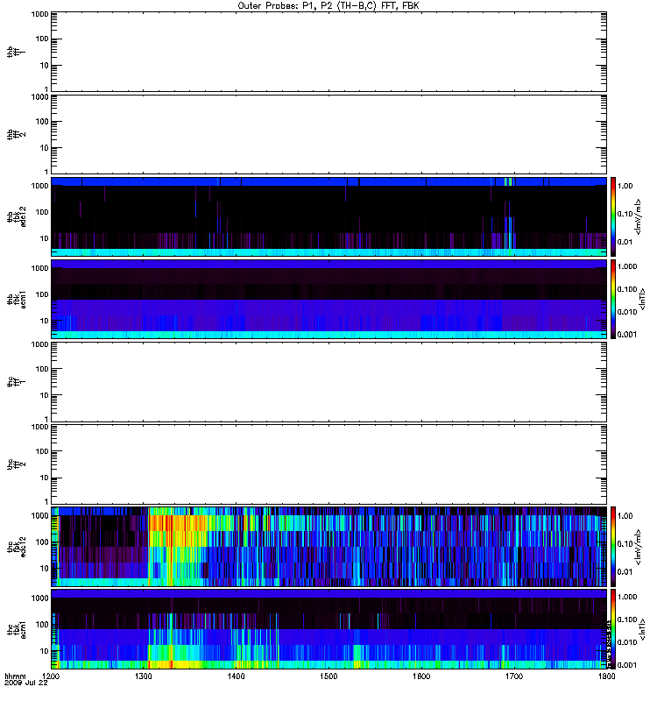Image resolution: width=657 pixels, height=701 pixels.
Task: Click the thb edc12 mV/m color bar
Action: 613,216
